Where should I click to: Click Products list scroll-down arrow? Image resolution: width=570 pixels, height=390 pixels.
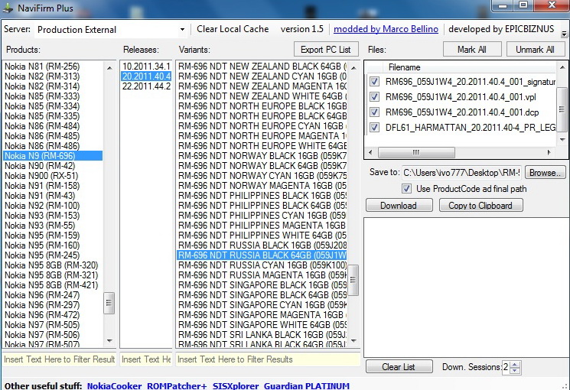click(x=109, y=340)
